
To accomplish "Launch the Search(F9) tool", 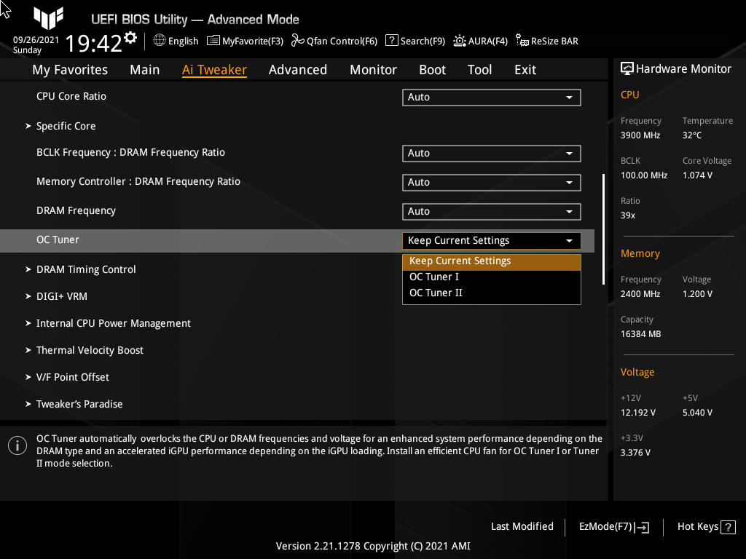I will pyautogui.click(x=415, y=41).
